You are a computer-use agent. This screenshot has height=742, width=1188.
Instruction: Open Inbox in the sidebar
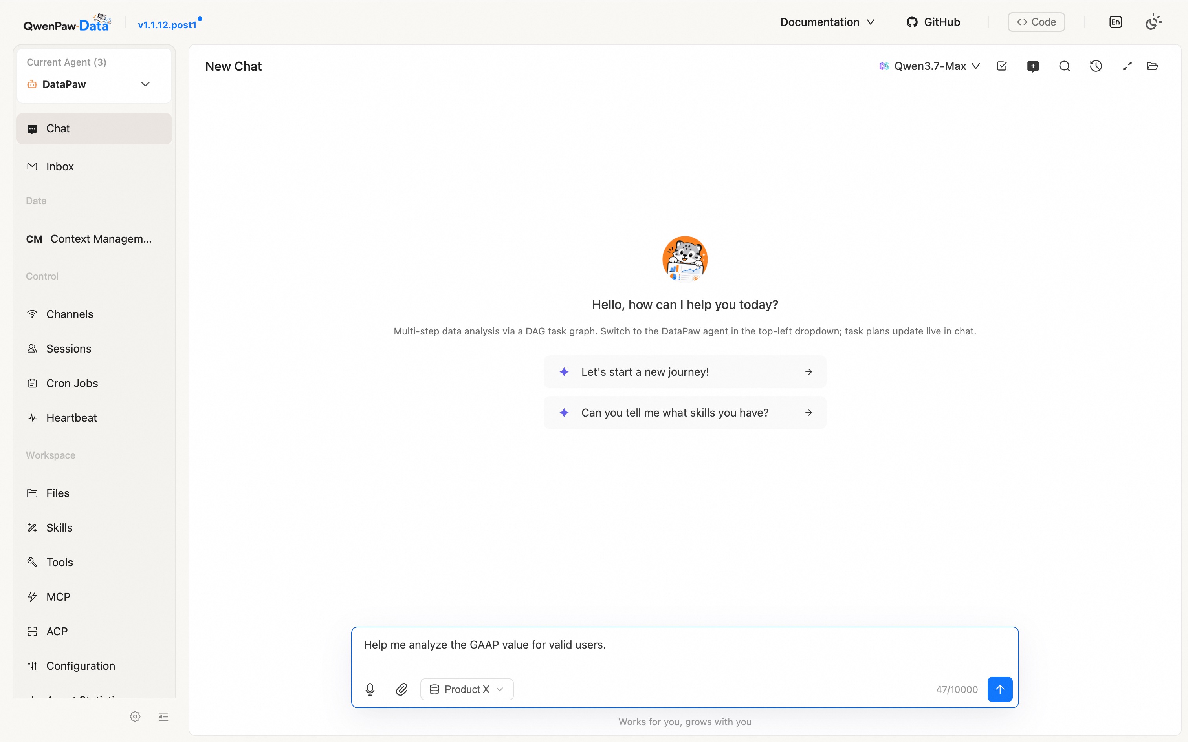[94, 166]
